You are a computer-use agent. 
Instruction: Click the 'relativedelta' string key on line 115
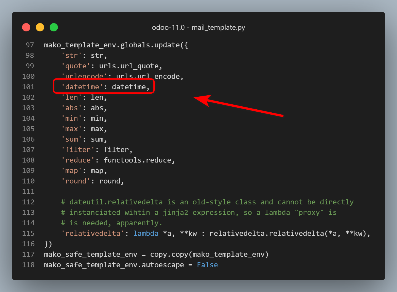[x=93, y=234]
